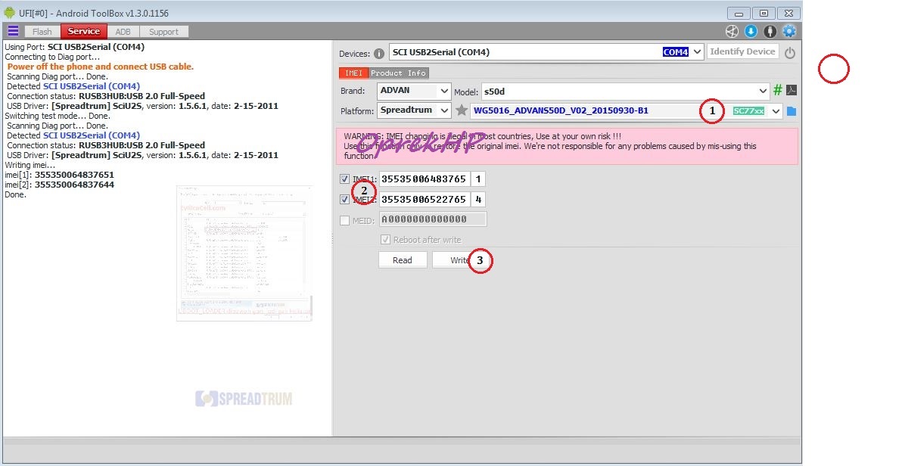Image resolution: width=902 pixels, height=466 pixels.
Task: Select the Service tab
Action: (83, 31)
